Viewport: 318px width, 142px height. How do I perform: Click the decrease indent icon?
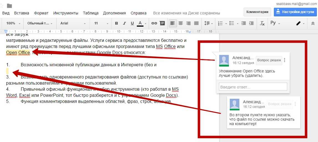tap(243, 23)
